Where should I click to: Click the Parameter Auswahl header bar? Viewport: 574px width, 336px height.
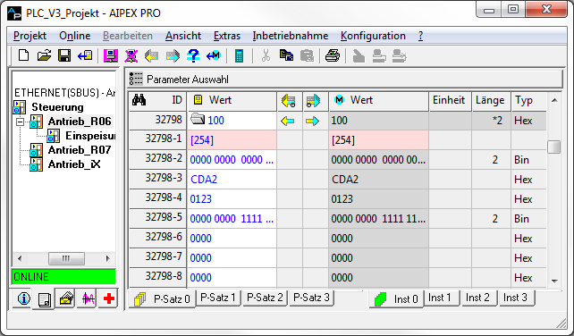coord(345,79)
